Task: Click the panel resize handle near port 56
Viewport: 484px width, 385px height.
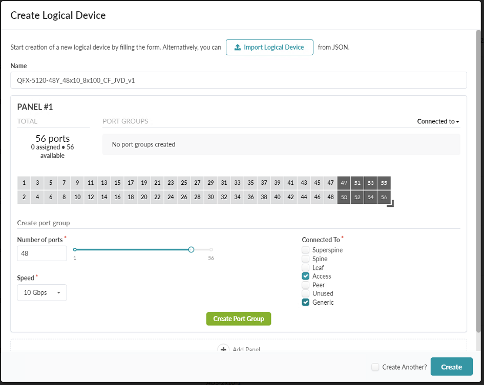Action: [x=392, y=204]
